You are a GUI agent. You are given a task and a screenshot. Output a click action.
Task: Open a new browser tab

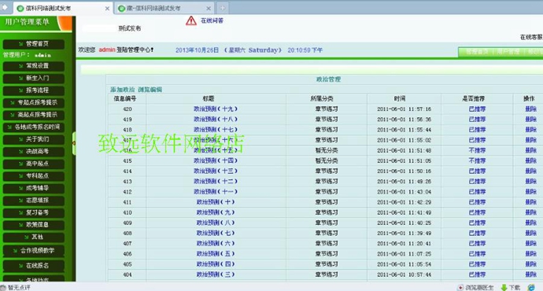click(x=222, y=8)
